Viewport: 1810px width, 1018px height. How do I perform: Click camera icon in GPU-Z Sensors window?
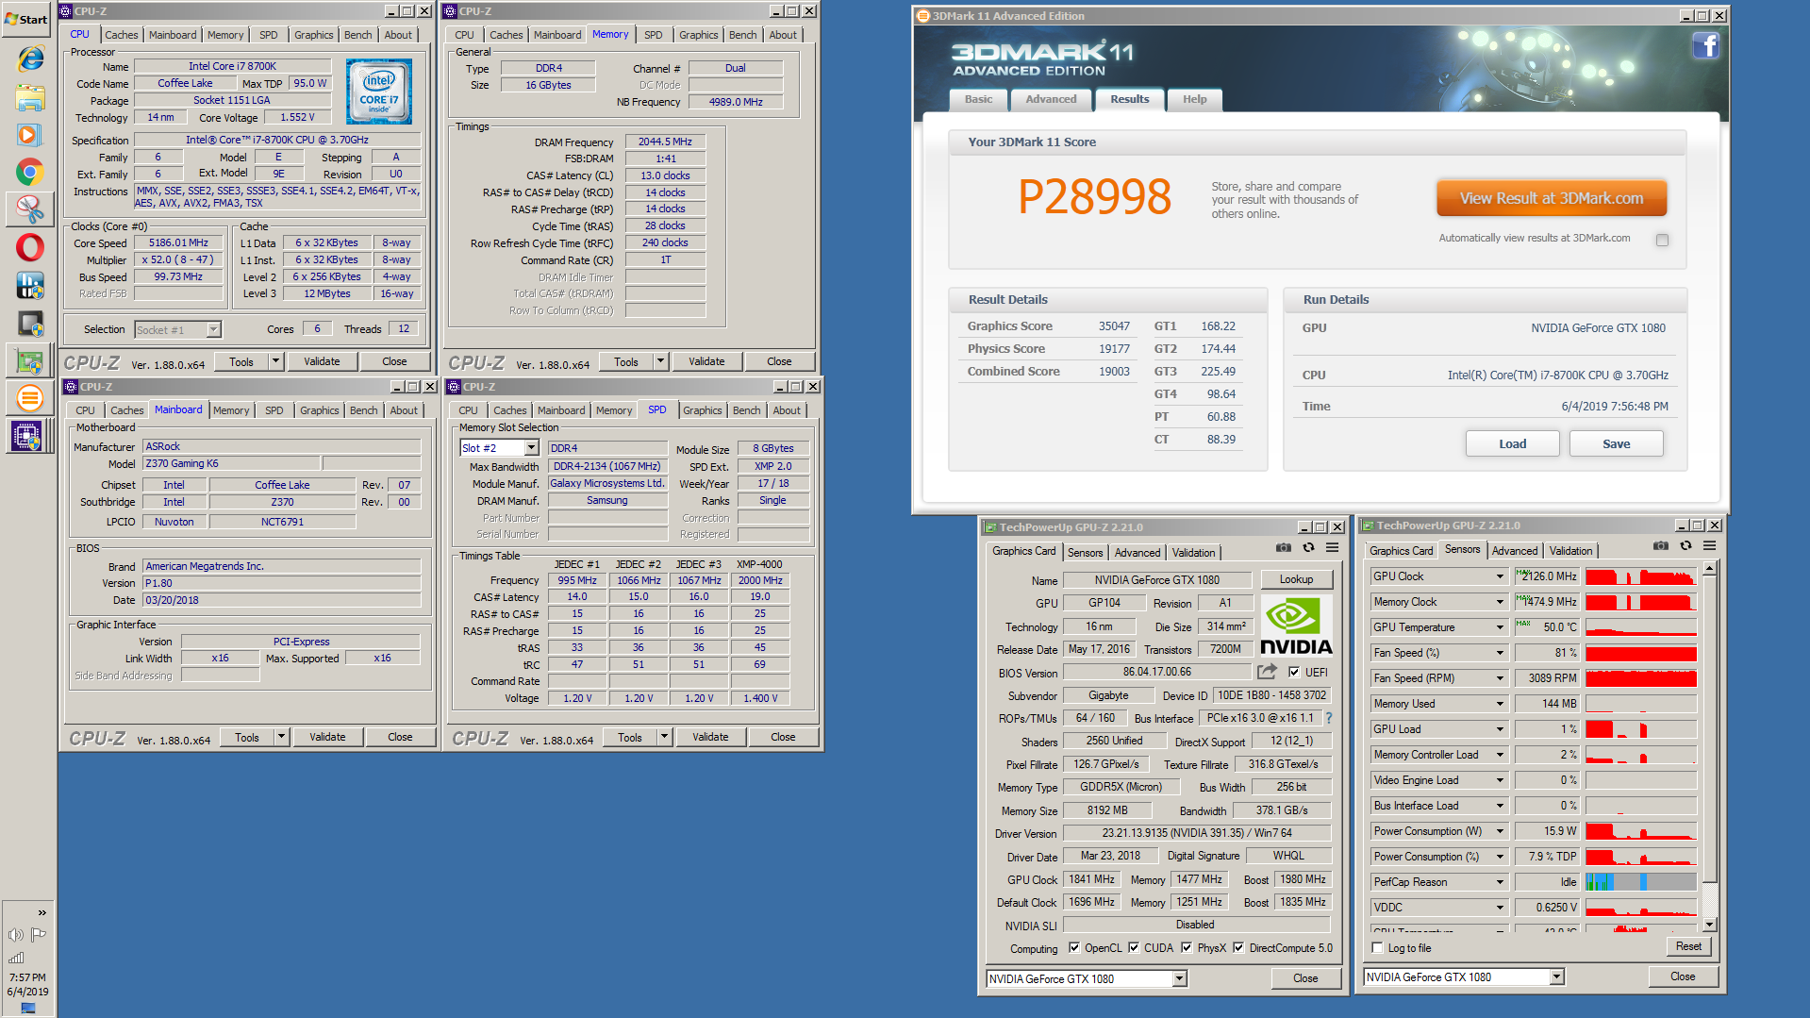pyautogui.click(x=1661, y=545)
